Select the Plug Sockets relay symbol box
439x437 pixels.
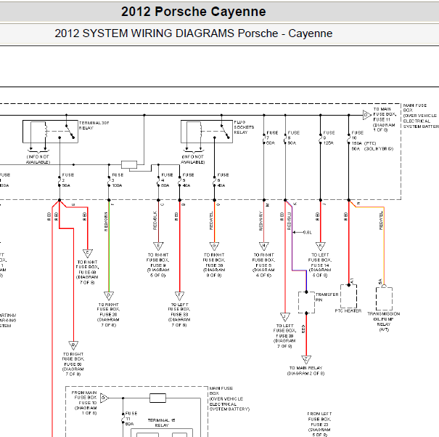(x=207, y=132)
